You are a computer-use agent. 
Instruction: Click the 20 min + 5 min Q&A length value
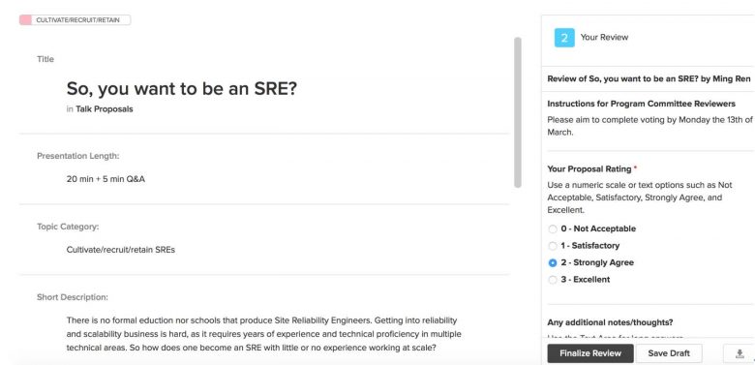click(x=106, y=179)
